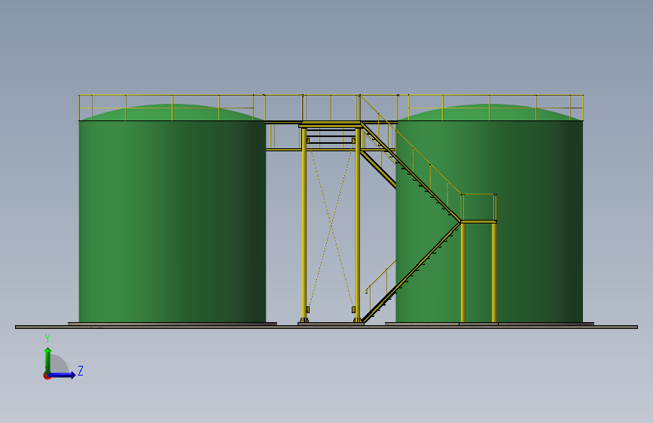Click the green Y axis arrow of the triad
Image resolution: width=653 pixels, height=423 pixels.
[48, 360]
